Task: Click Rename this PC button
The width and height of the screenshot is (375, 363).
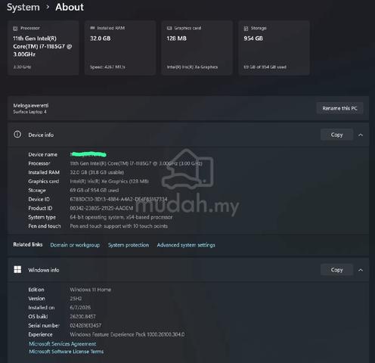Action: tap(339, 108)
